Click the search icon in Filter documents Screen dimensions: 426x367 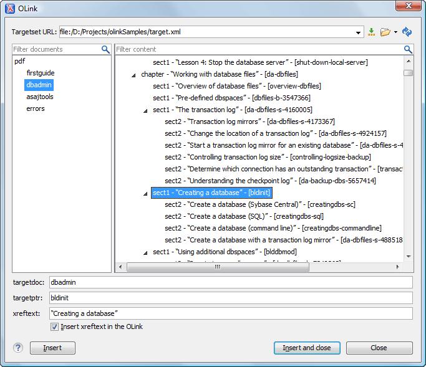tap(106, 49)
